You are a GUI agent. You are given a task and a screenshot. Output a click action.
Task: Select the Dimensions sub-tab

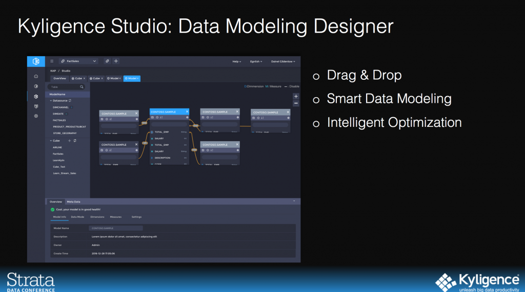pos(97,217)
